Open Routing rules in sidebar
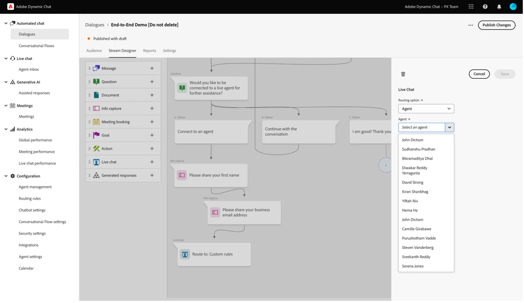Viewport: 524px width, 303px height. [x=30, y=198]
